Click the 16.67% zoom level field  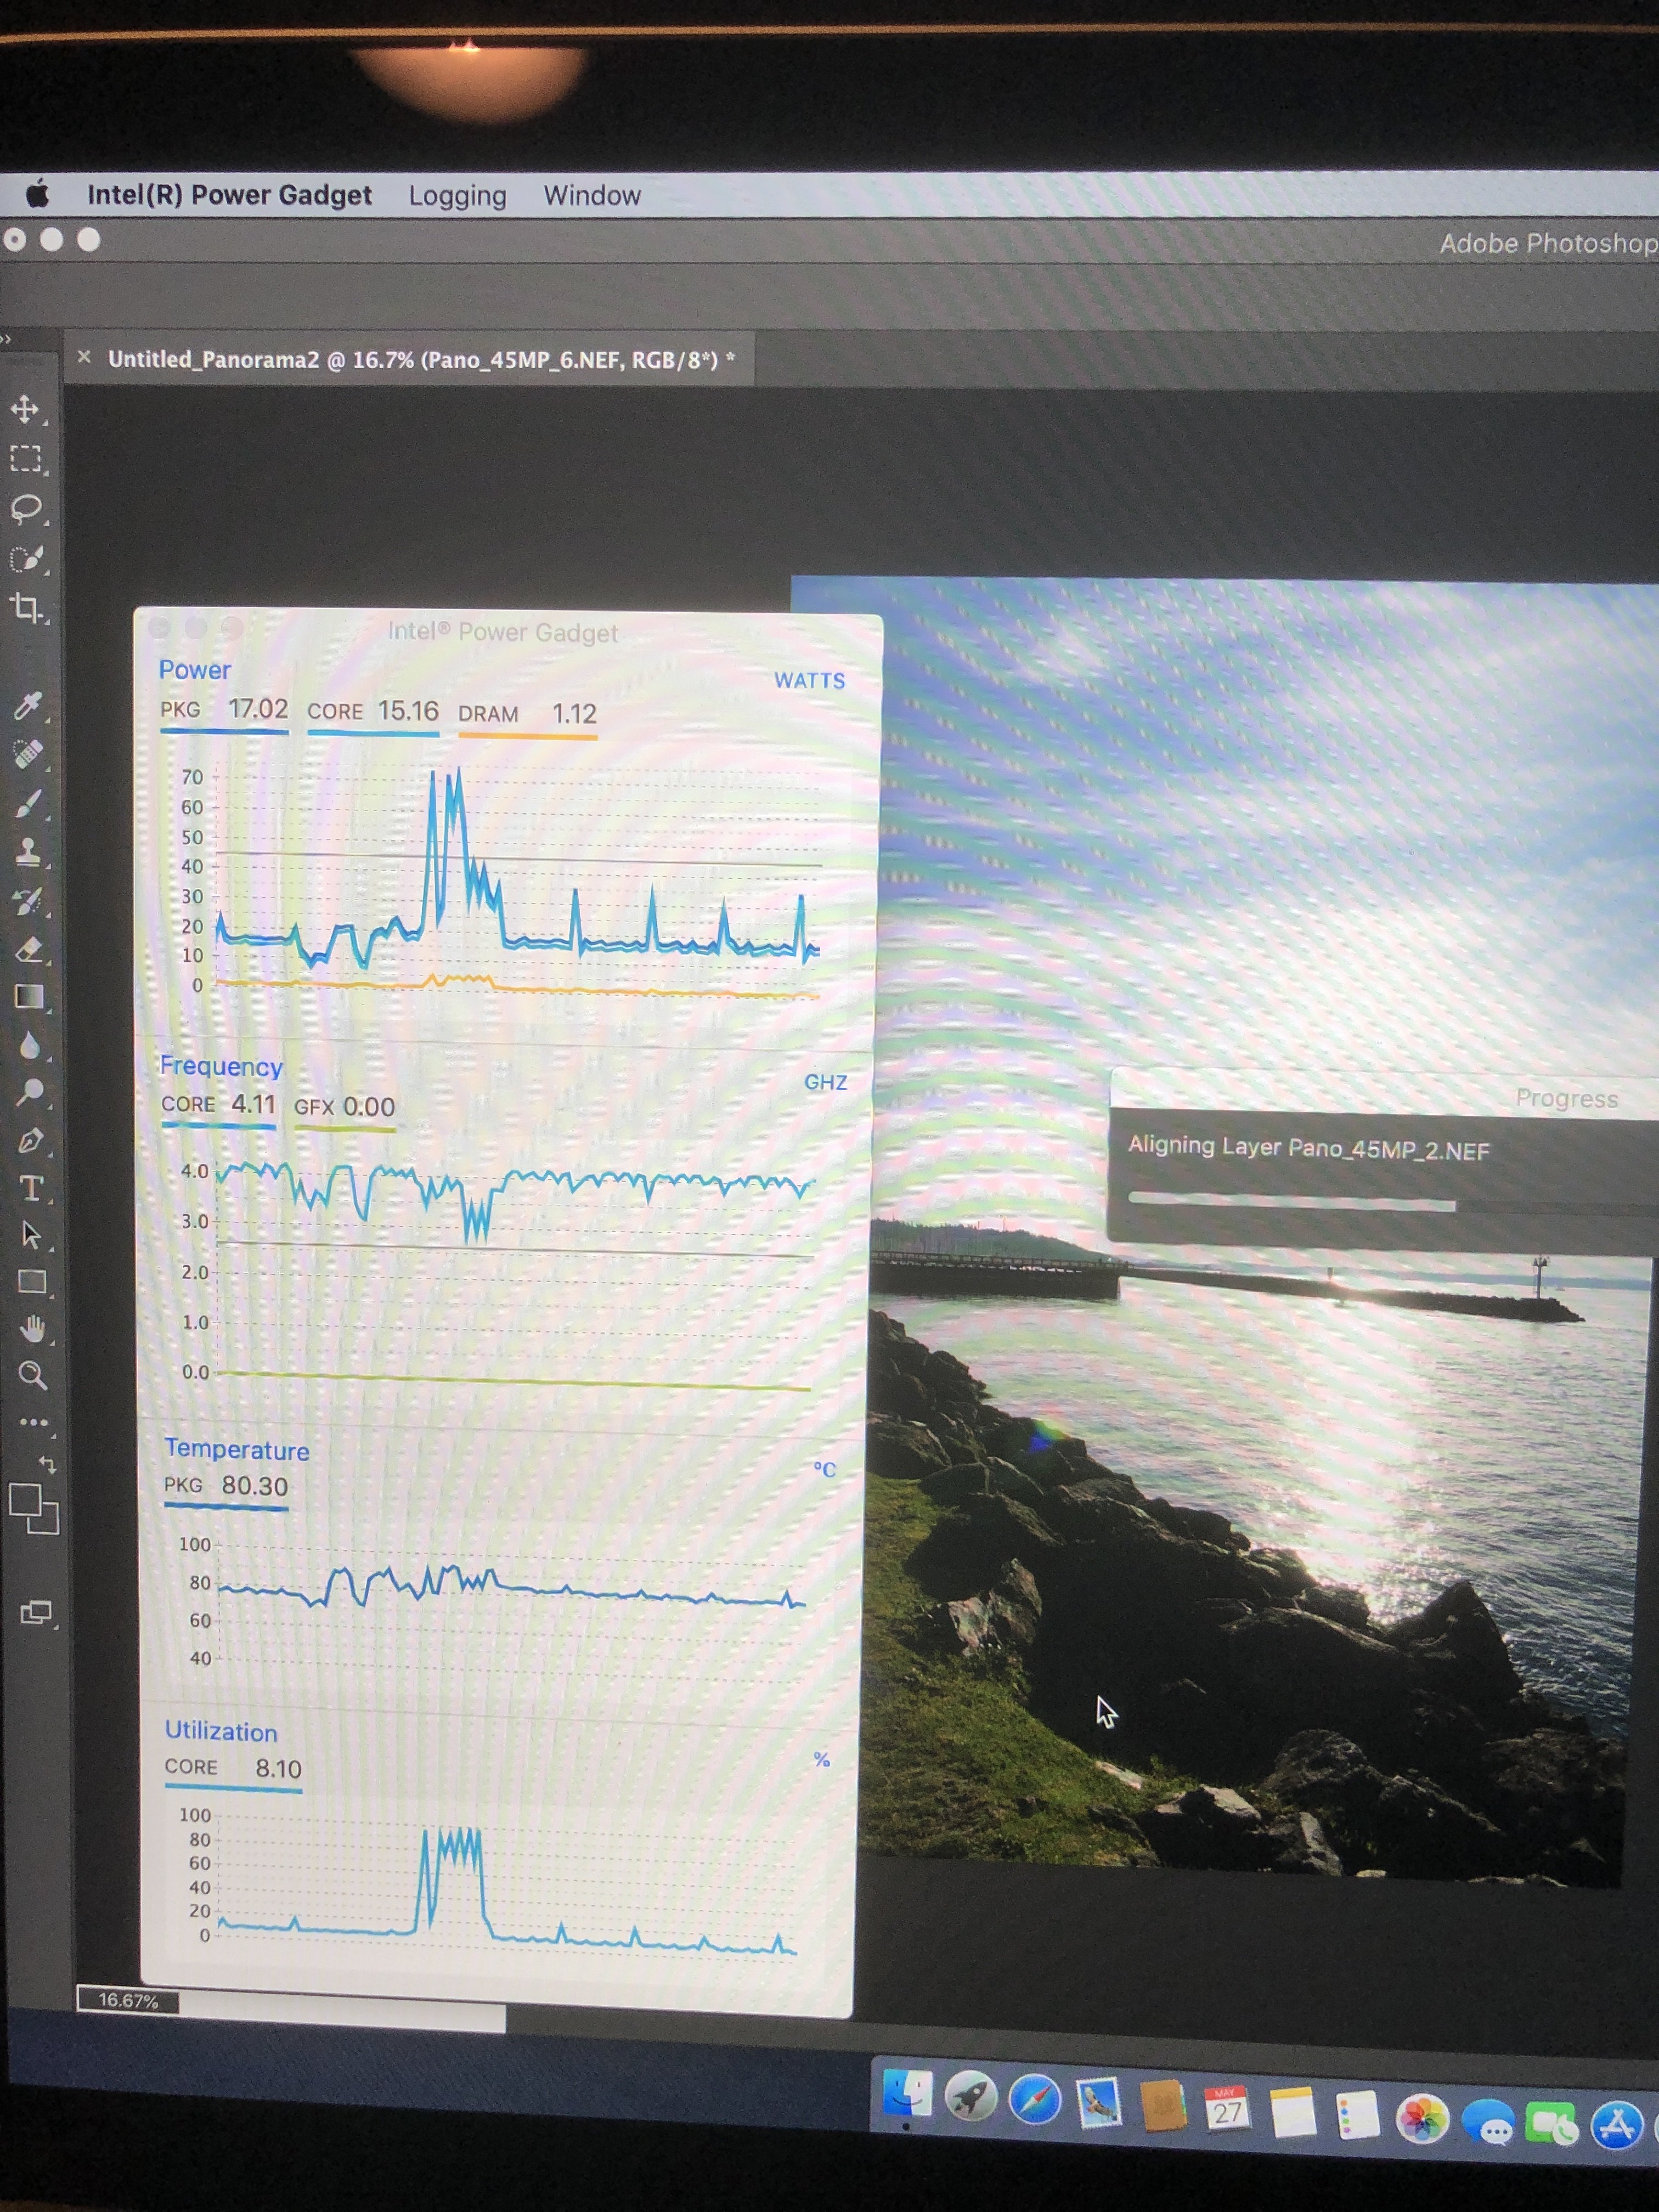[x=128, y=2000]
